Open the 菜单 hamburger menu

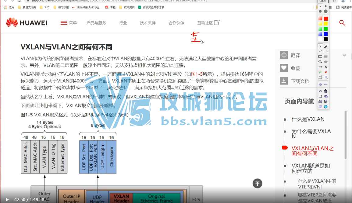[69, 22]
